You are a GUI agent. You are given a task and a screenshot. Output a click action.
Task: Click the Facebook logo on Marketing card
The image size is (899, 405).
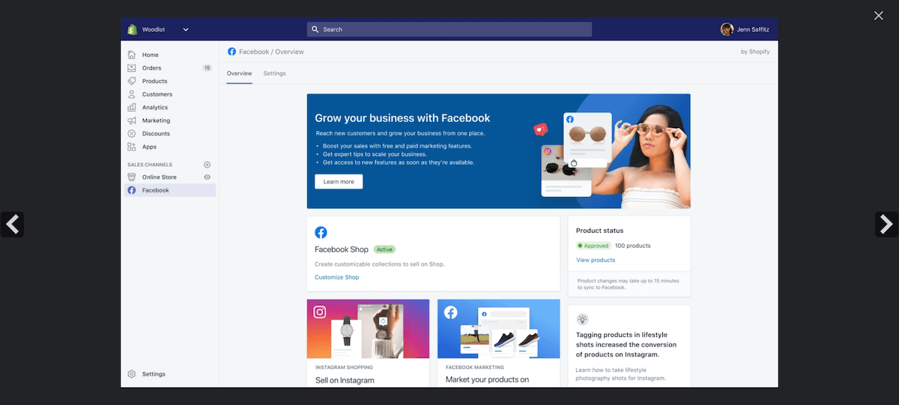point(451,312)
